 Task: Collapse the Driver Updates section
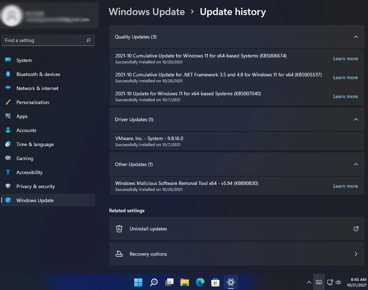coord(356,119)
